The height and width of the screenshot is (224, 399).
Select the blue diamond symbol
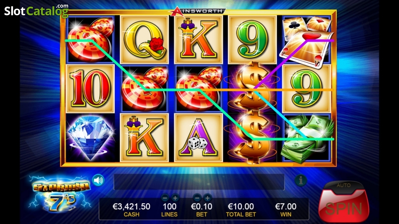click(x=90, y=138)
